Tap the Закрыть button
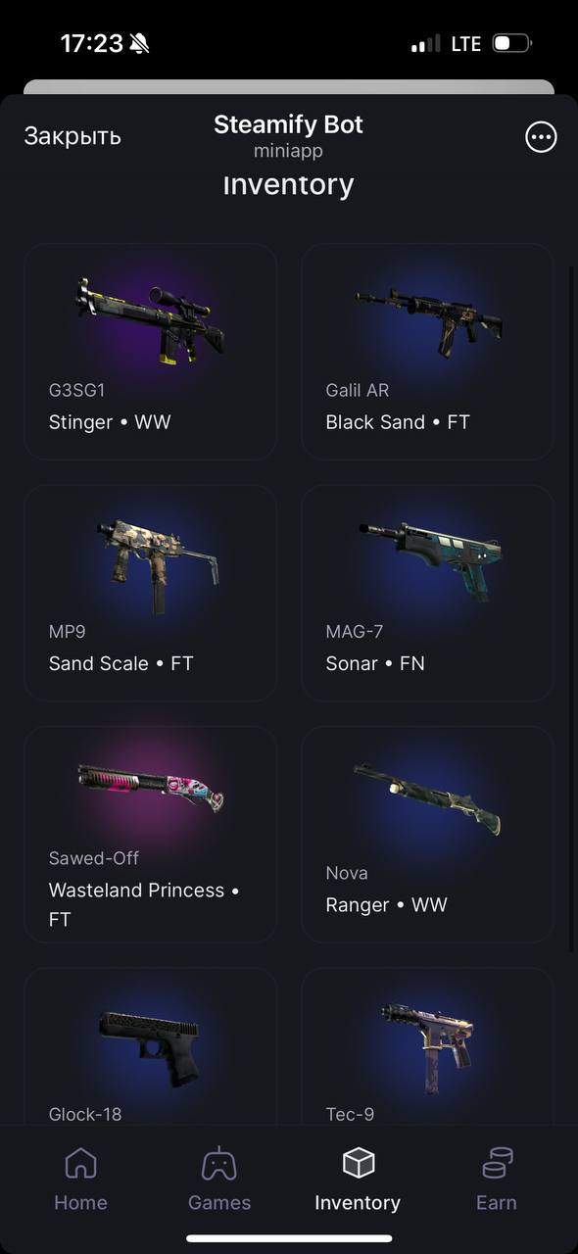 click(72, 136)
